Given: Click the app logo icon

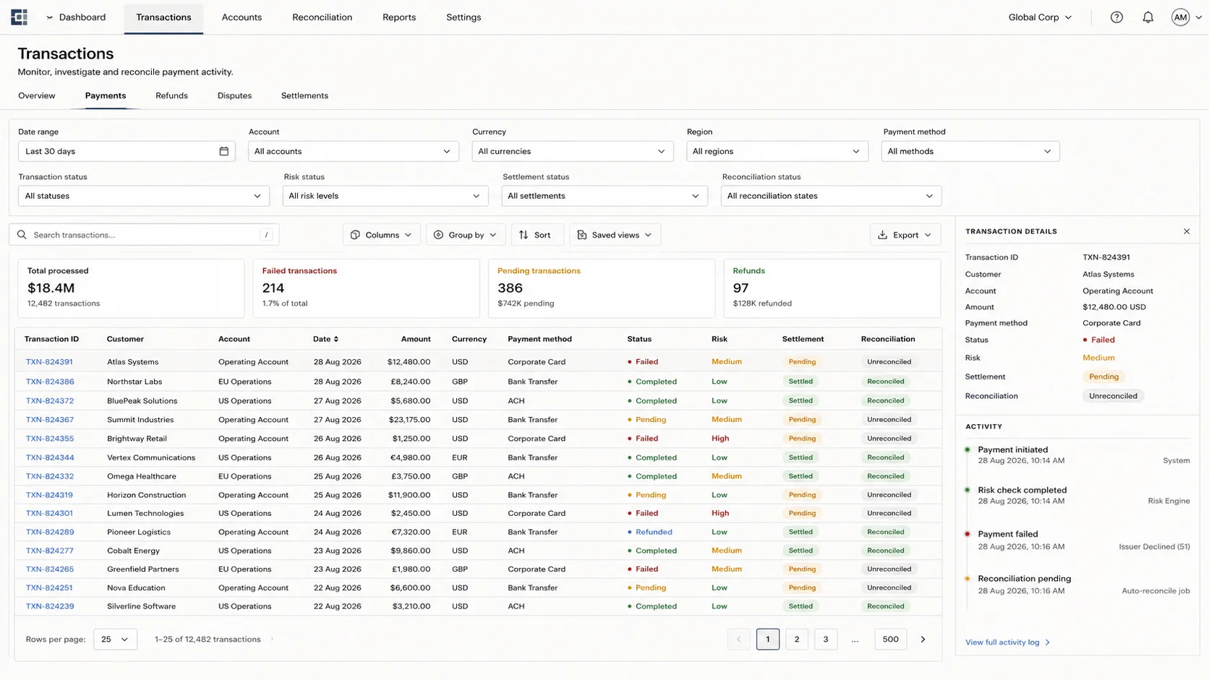Looking at the screenshot, I should (x=20, y=17).
